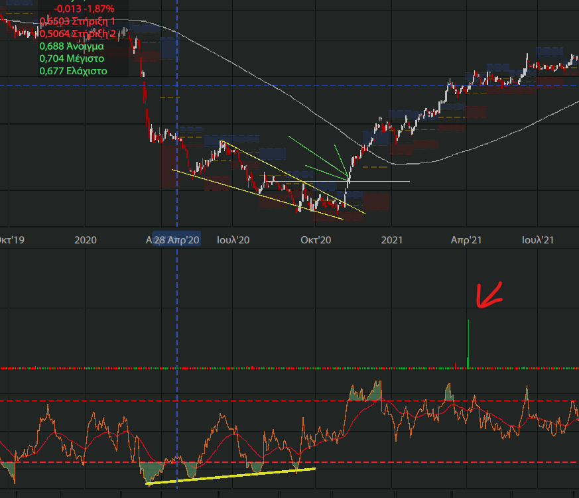The width and height of the screenshot is (579, 498).
Task: Click the '0,677 Ελάχιστο' legend value
Action: [x=73, y=70]
